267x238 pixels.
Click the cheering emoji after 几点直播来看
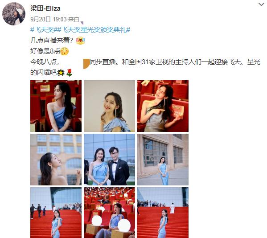[80, 41]
